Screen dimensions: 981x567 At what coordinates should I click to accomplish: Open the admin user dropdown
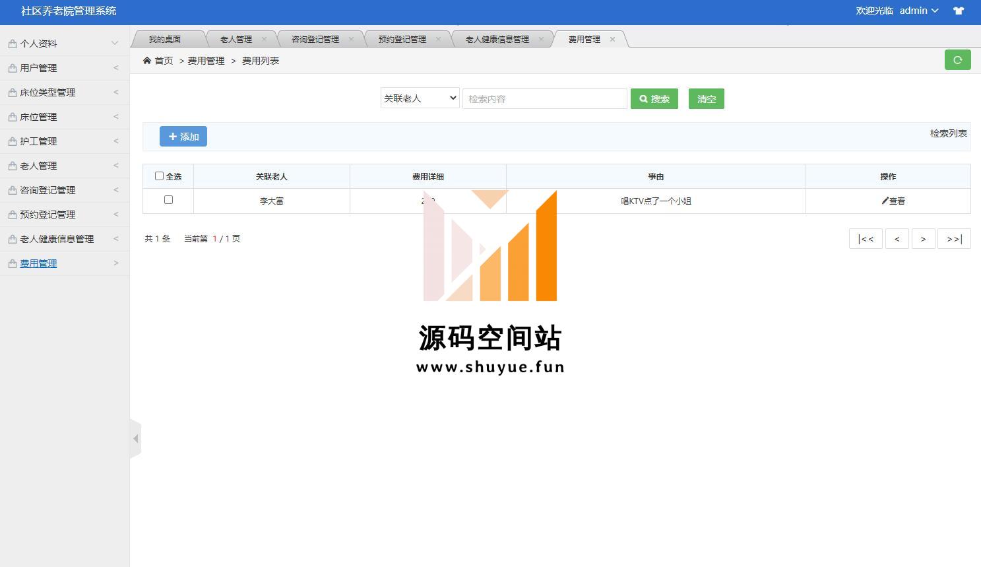[x=918, y=11]
